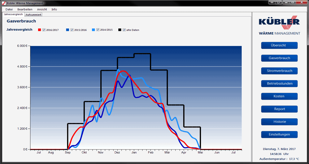Disable the 2014/2015 series checkbox

pos(98,30)
